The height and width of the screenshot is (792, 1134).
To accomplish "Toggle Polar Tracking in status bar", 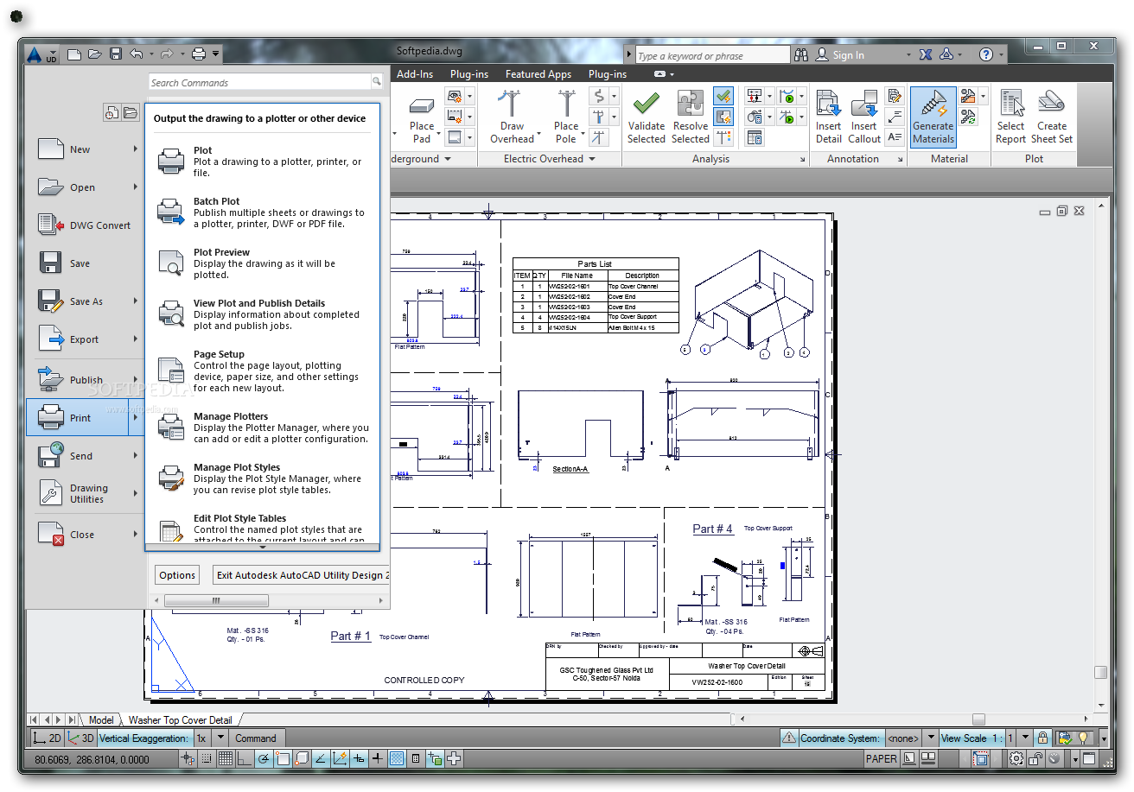I will (263, 759).
